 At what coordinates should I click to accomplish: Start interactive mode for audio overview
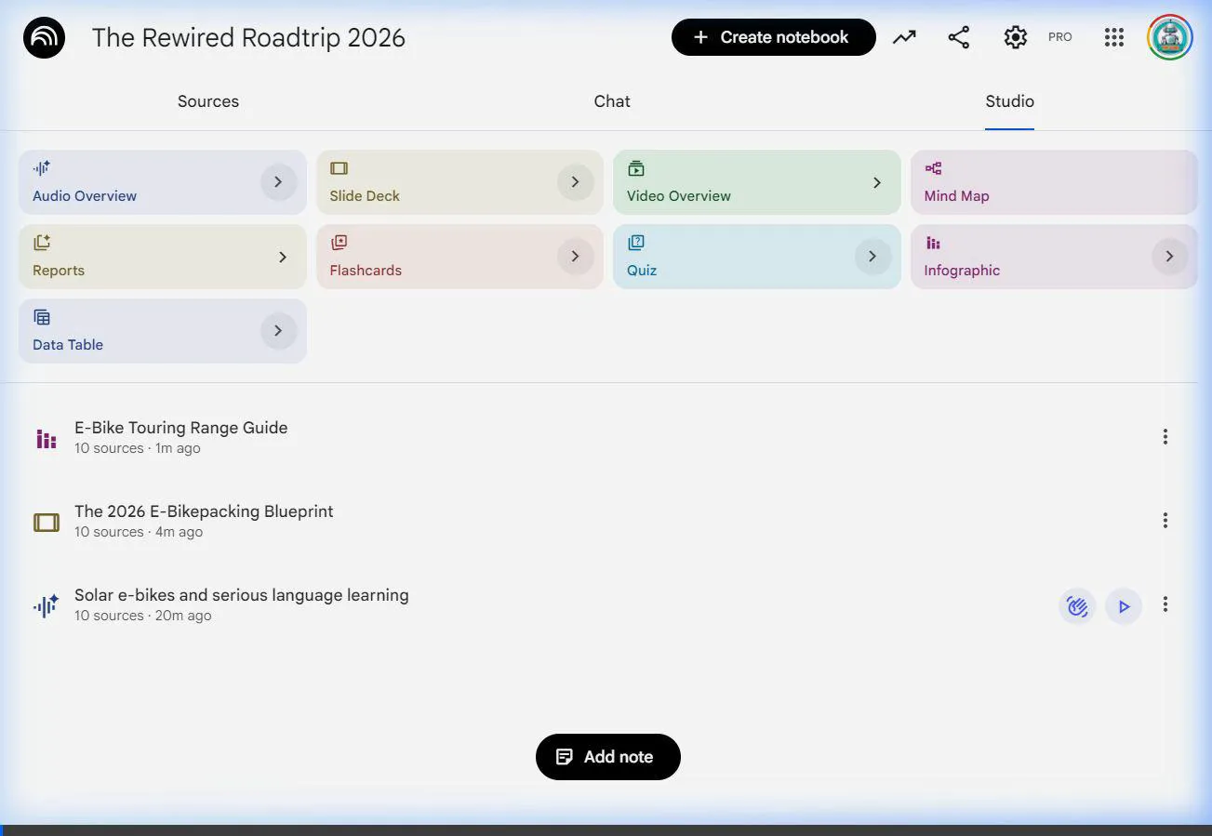pos(1077,606)
